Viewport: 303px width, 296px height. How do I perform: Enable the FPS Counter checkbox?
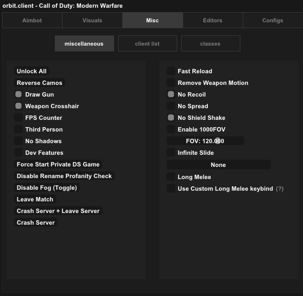(x=18, y=118)
